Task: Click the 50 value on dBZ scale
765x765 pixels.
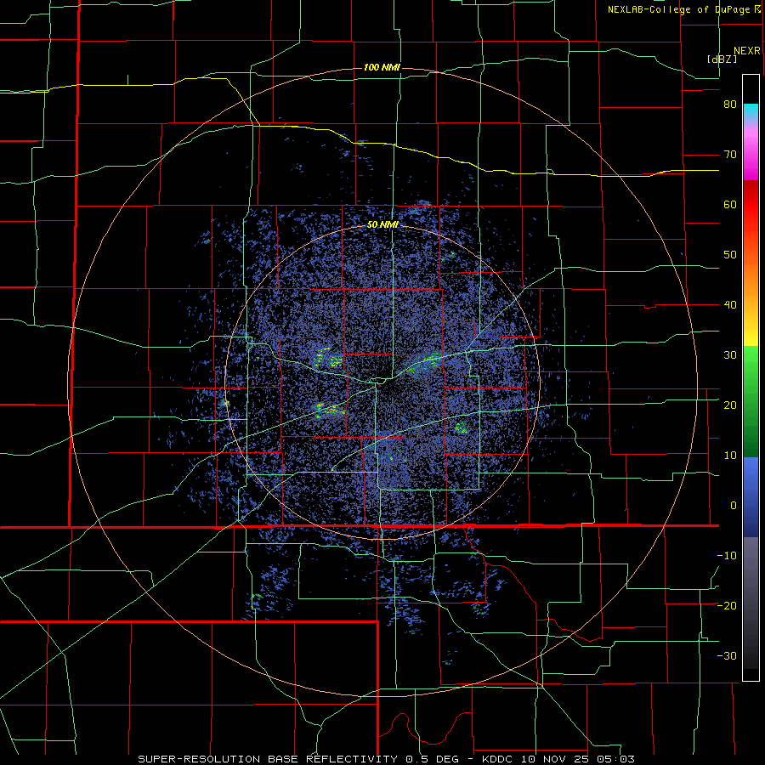Action: (730, 255)
